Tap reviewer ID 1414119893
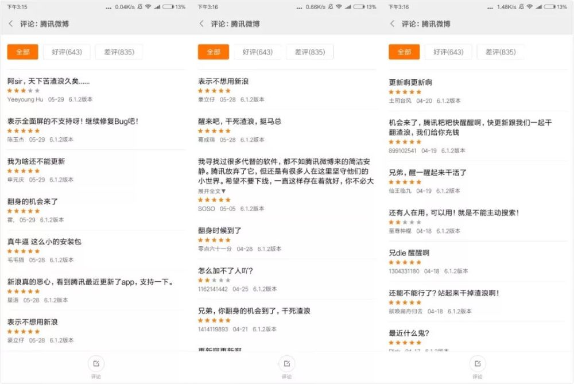This screenshot has height=384, width=574. tap(213, 329)
